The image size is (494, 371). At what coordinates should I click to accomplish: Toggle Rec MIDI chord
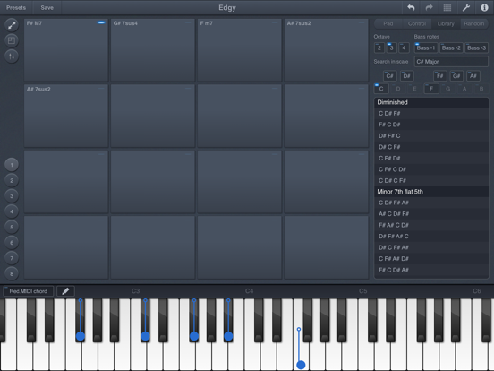(29, 291)
